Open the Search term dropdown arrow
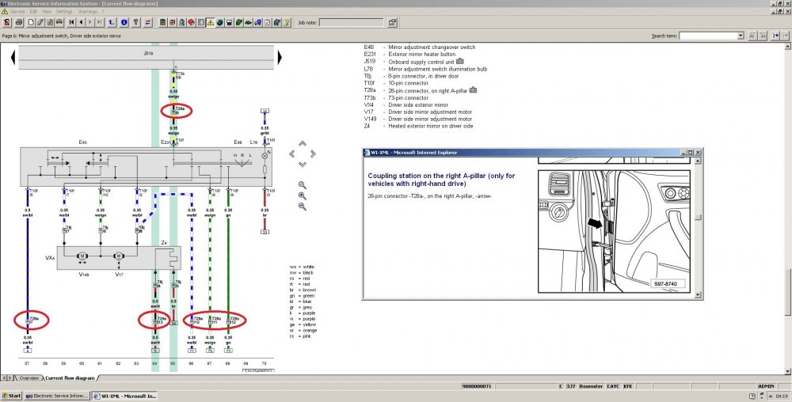 point(741,36)
